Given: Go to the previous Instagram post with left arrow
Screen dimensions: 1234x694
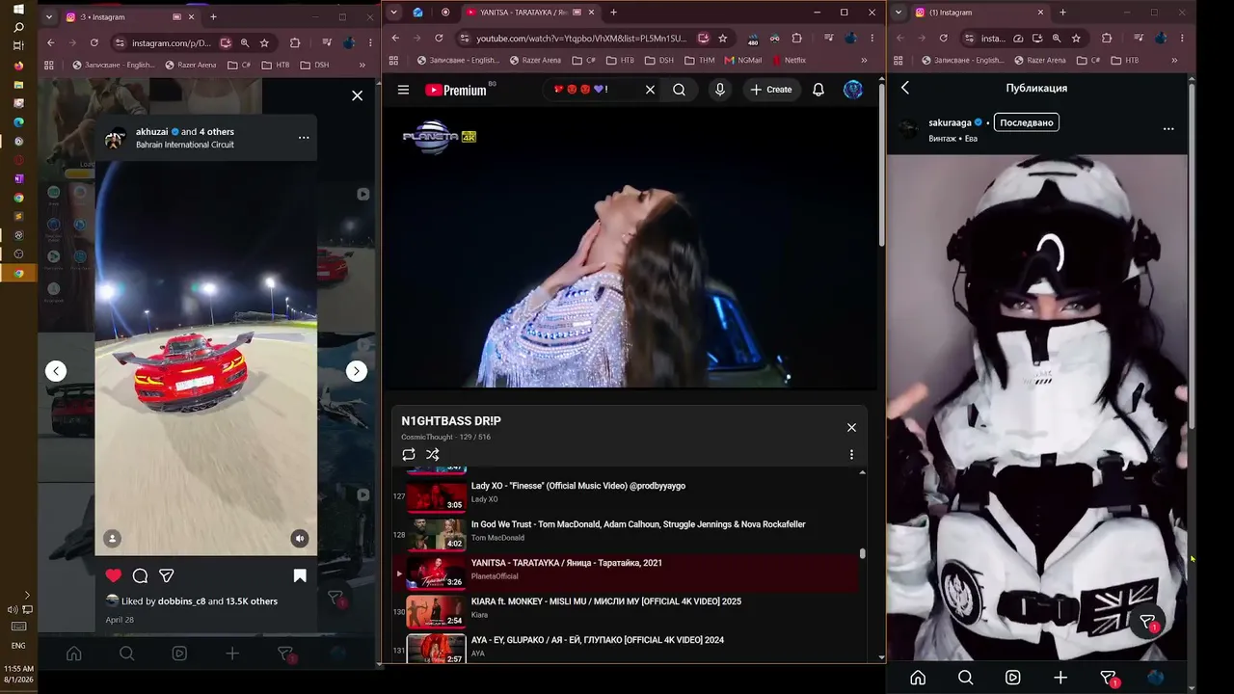Looking at the screenshot, I should pyautogui.click(x=56, y=371).
